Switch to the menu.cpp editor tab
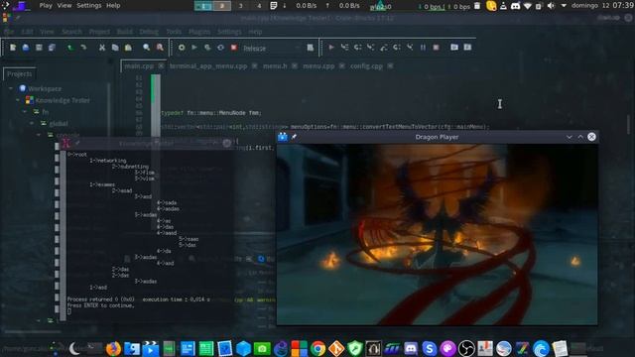The image size is (635, 357). [318, 66]
